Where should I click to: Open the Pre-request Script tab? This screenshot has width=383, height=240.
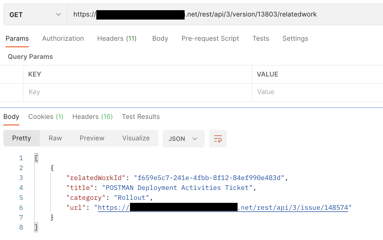pyautogui.click(x=210, y=39)
